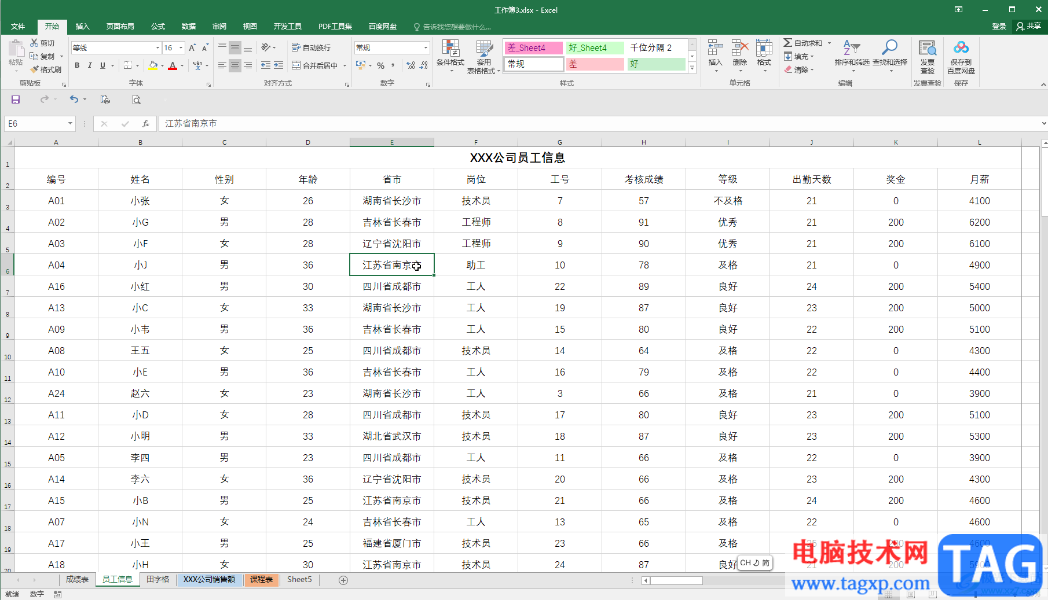Toggle Wrap Text (自动换行)

[x=312, y=47]
